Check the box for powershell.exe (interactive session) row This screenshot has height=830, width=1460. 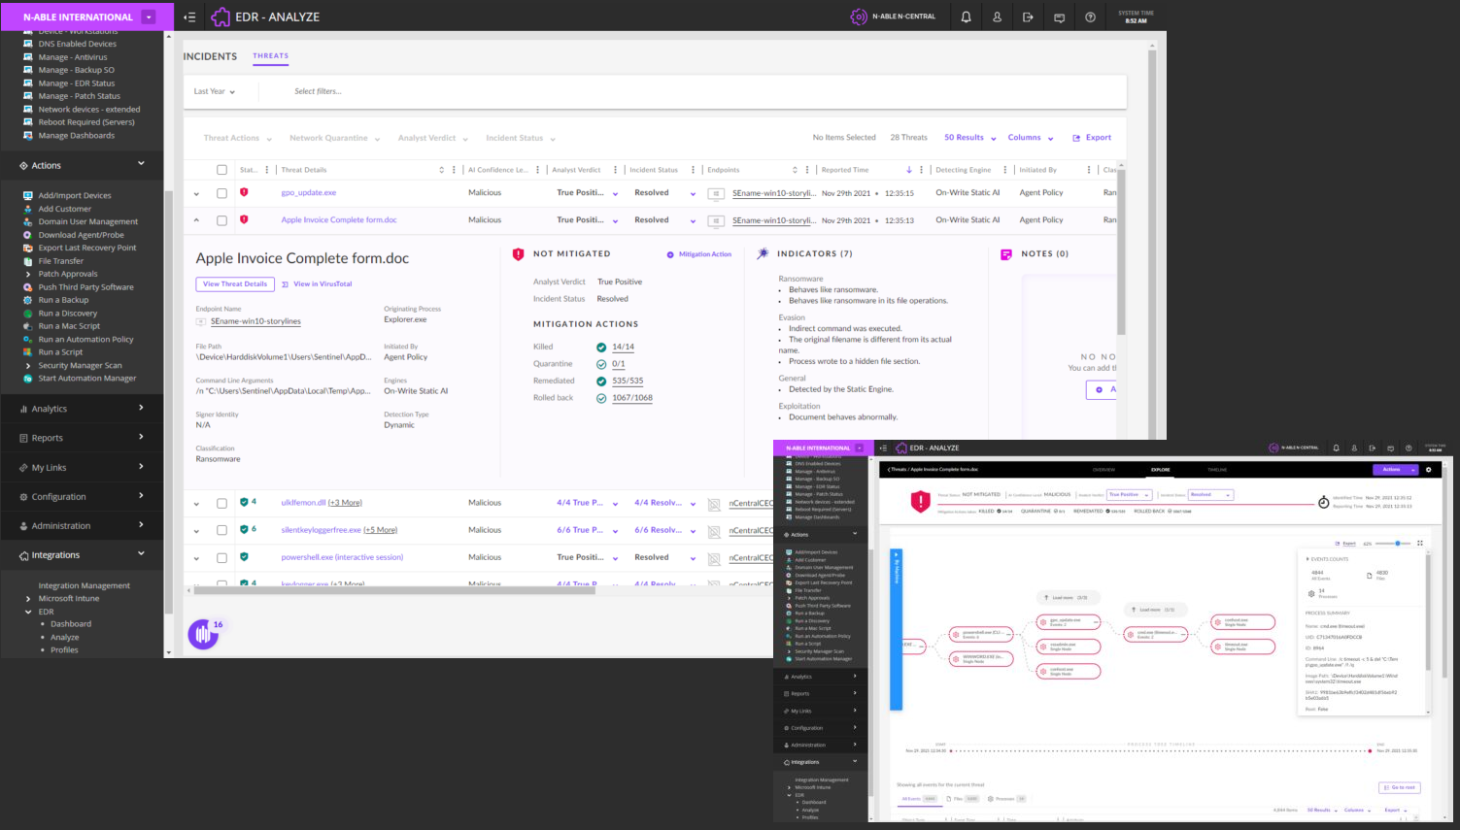pyautogui.click(x=221, y=557)
